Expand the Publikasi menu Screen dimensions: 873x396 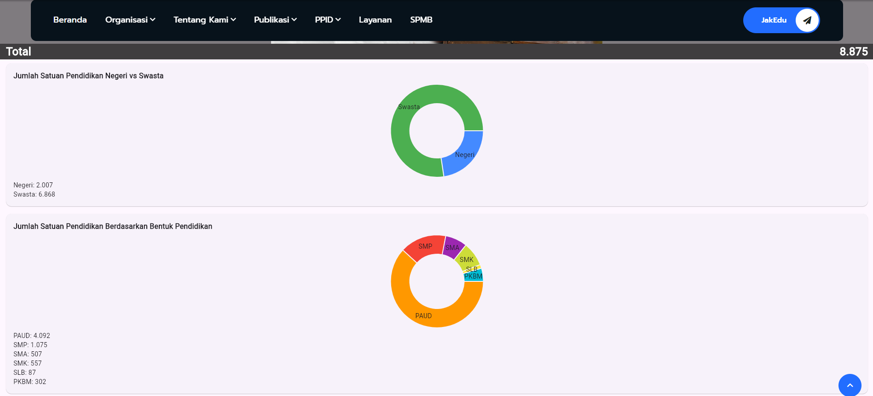click(x=275, y=20)
